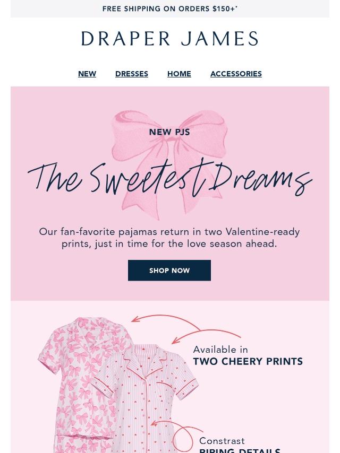Screen dimensions: 340x453
Task: Click The Sweetest Dreams script headline
Action: tap(169, 178)
